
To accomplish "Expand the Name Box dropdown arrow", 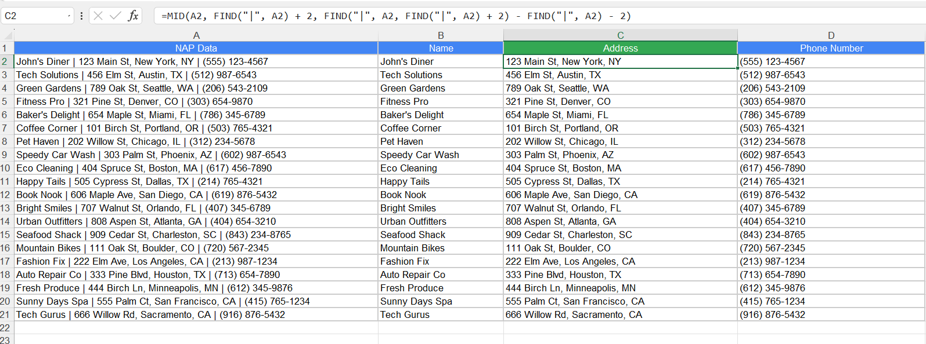I will pyautogui.click(x=69, y=16).
